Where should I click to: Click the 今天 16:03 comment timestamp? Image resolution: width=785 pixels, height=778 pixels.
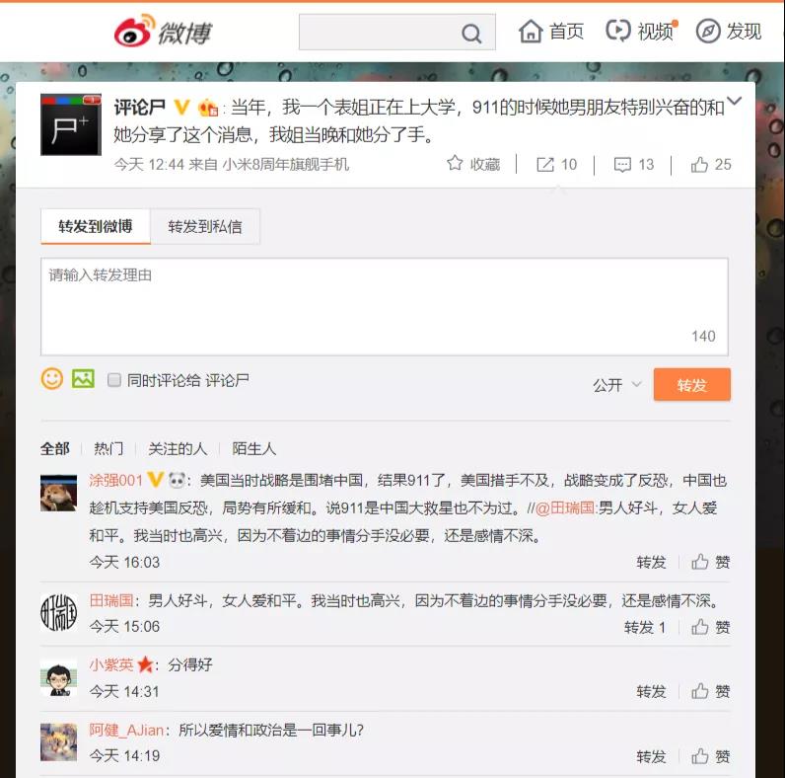124,563
